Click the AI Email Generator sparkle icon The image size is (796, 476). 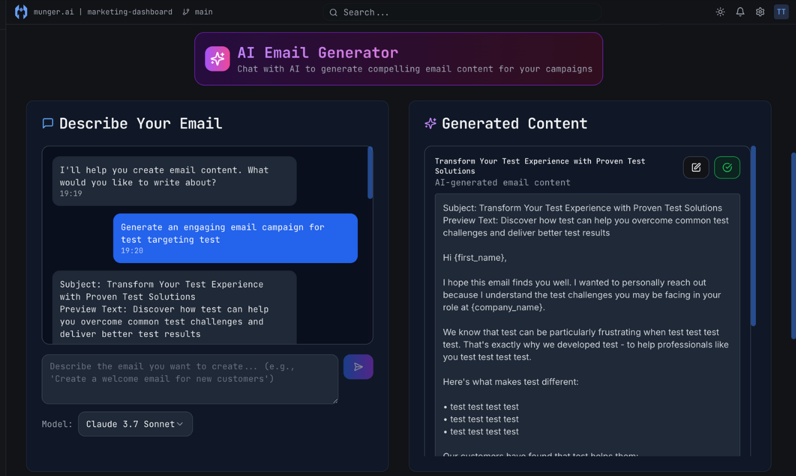(x=217, y=59)
